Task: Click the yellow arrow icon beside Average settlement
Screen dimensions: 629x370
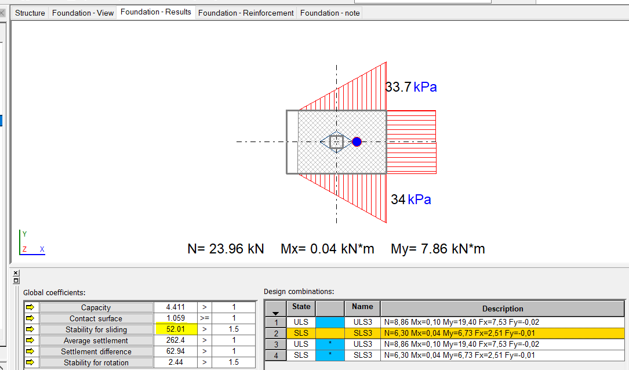Action: point(30,340)
